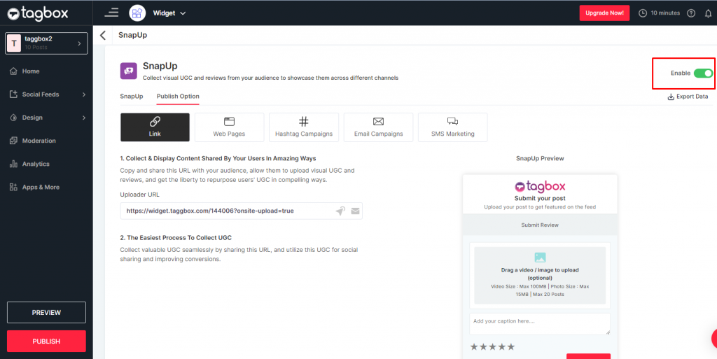Image resolution: width=717 pixels, height=359 pixels.
Task: Select the Web Pages publish option
Action: coord(229,127)
